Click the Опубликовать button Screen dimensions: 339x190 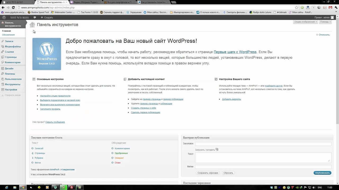point(322,173)
